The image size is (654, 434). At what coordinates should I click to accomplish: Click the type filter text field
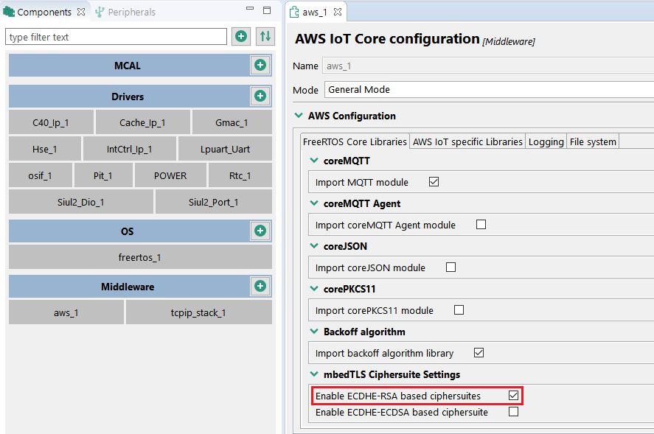(x=116, y=37)
